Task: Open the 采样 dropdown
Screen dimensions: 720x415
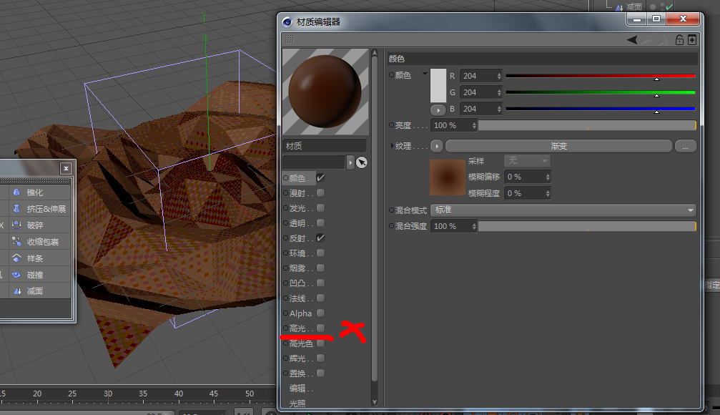Action: point(527,160)
